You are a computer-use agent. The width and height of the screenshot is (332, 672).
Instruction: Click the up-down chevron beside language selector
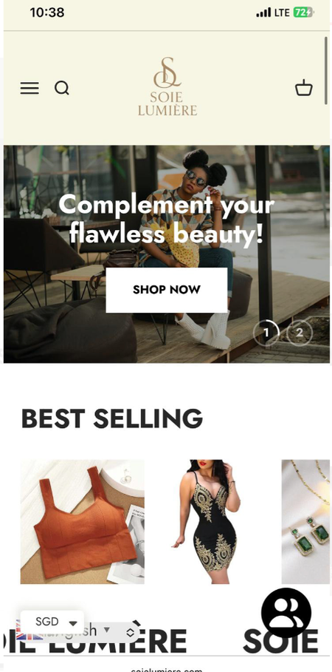[x=131, y=633]
